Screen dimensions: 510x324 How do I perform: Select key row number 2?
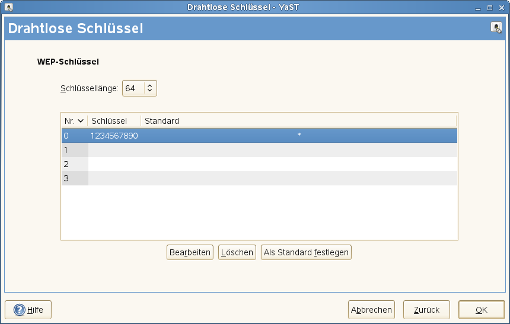click(259, 164)
